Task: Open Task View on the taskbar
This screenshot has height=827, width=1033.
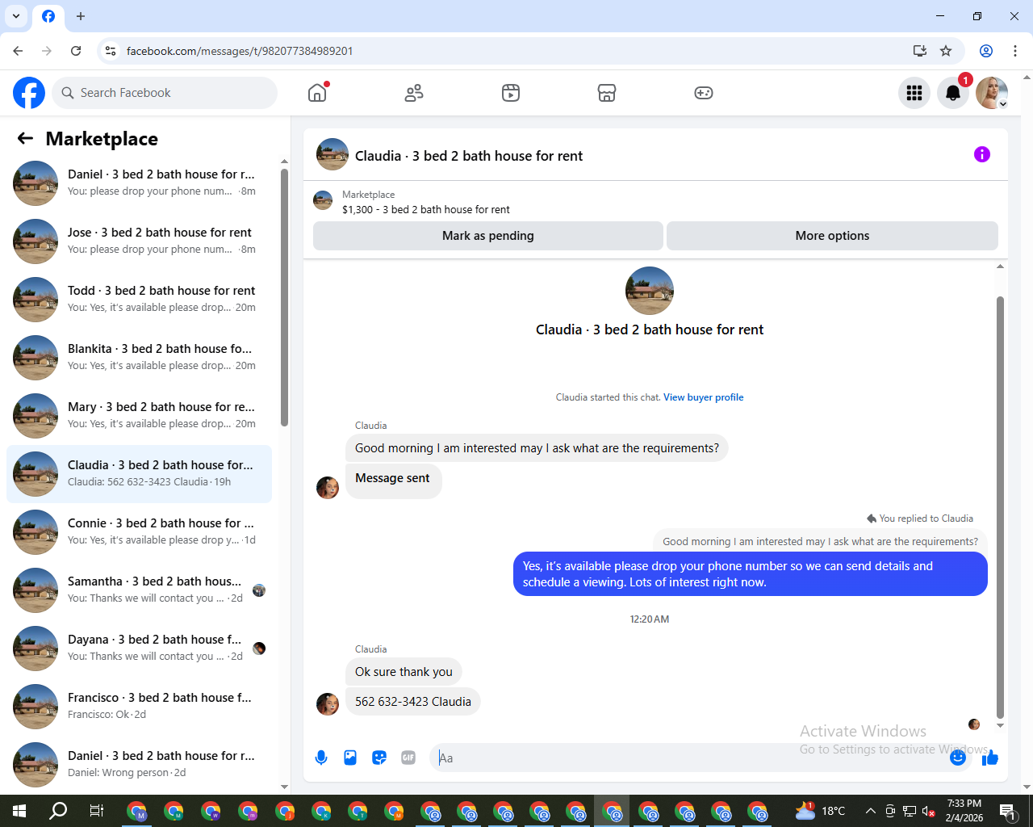Action: click(x=96, y=811)
